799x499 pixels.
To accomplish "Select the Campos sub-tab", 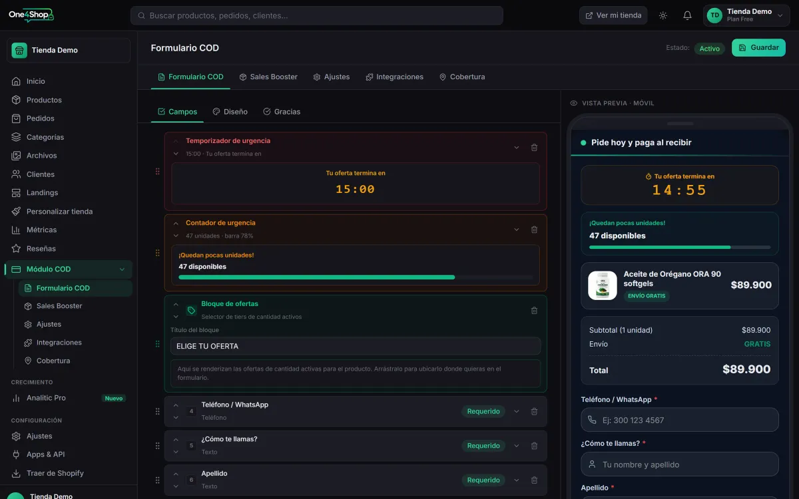I will [177, 112].
